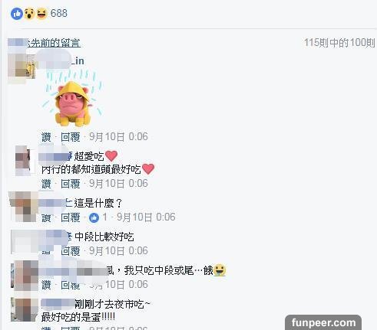The image size is (377, 330).
Task: Click the Wow reaction emoji icon
Action: [x=30, y=14]
